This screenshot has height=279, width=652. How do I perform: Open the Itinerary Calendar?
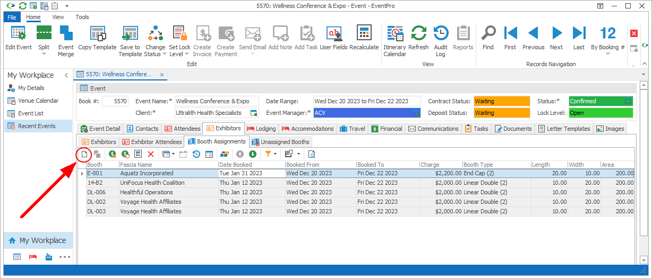coord(394,41)
